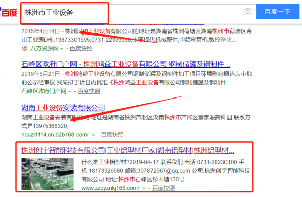The height and width of the screenshot is (197, 302).
Task: Click the camera image search icon
Action: pyautogui.click(x=247, y=12)
